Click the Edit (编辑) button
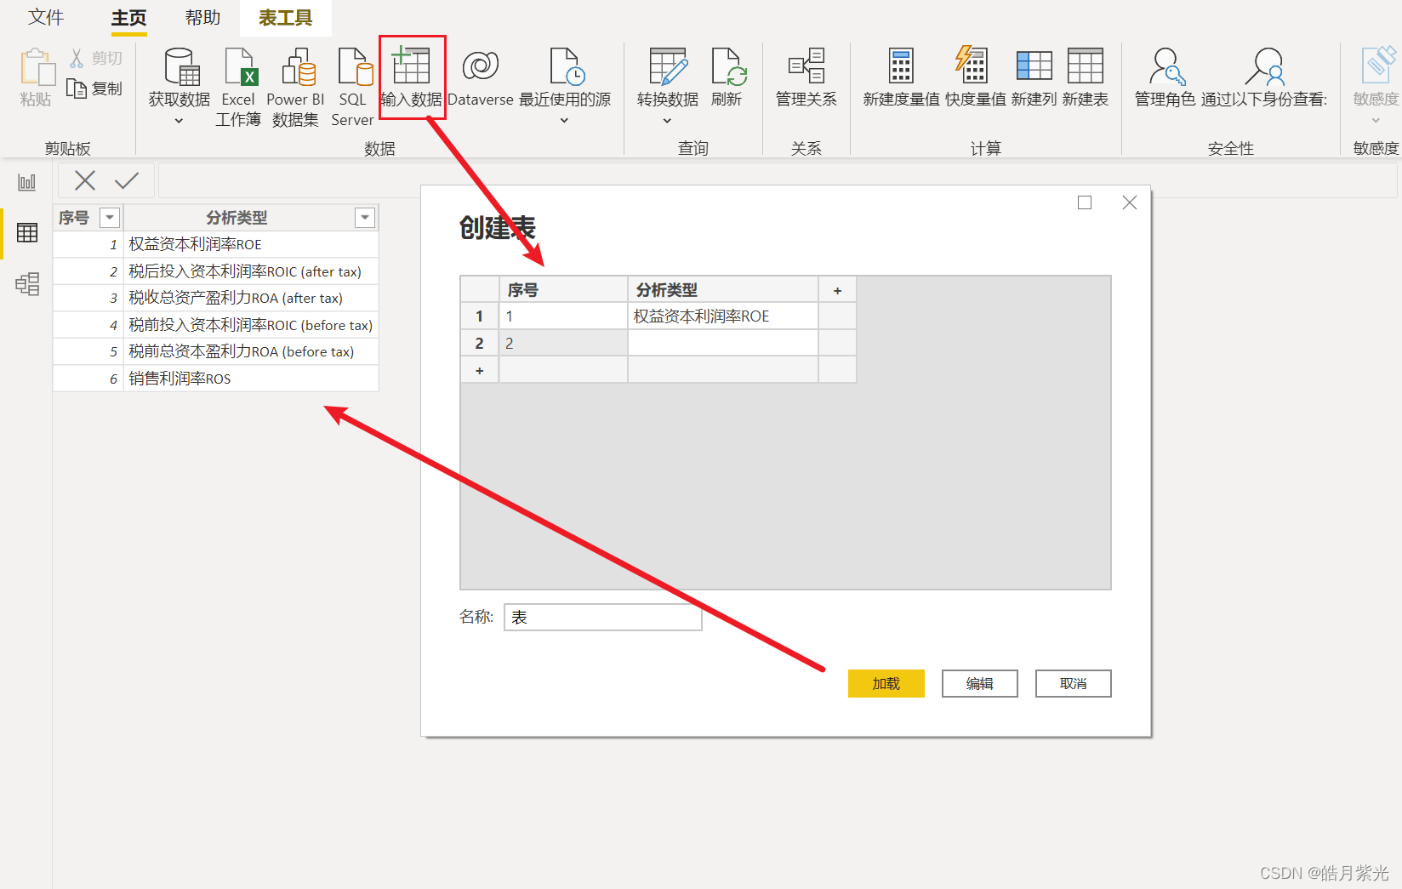 [x=980, y=683]
